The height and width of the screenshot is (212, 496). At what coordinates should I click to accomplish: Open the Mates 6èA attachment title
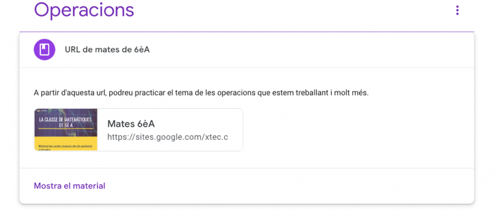tap(131, 124)
